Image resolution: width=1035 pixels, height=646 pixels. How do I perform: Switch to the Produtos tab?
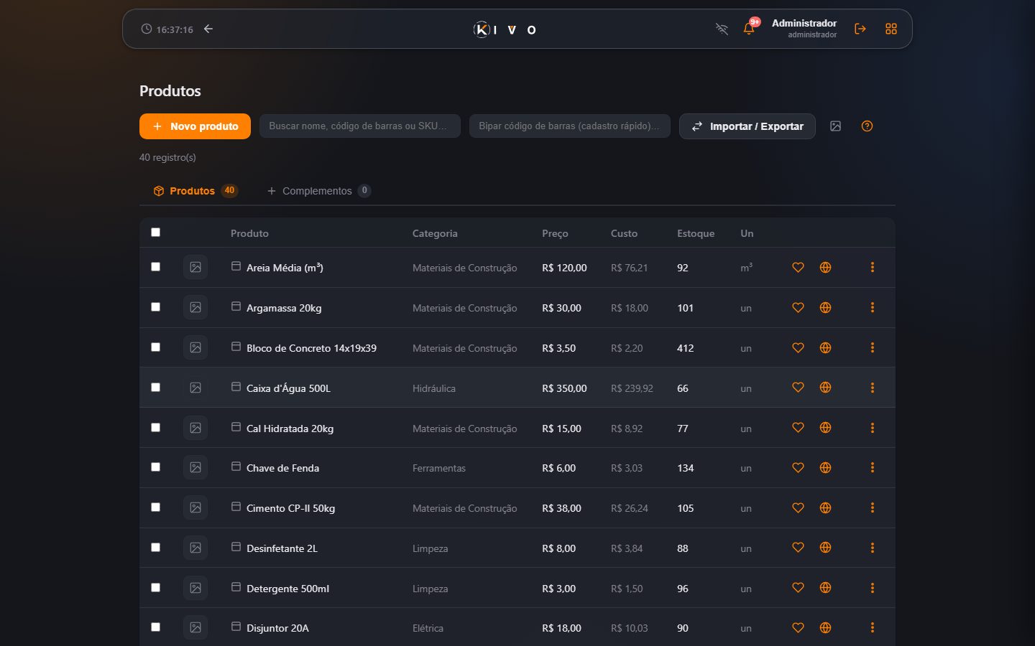[x=195, y=191]
